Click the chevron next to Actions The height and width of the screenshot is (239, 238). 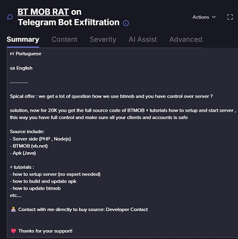coord(214,17)
